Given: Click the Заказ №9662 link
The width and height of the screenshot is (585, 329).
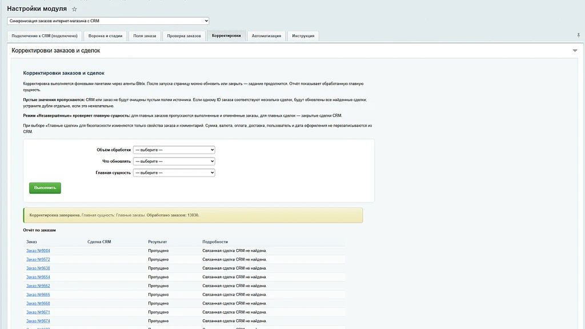Looking at the screenshot, I should coord(38,286).
